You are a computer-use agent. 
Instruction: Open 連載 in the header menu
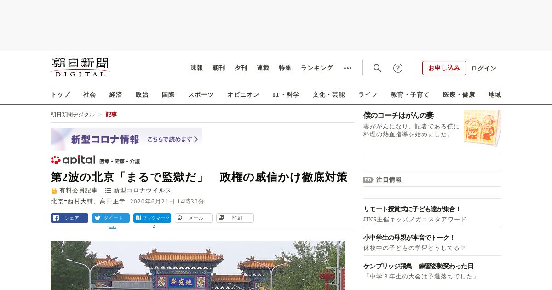263,68
